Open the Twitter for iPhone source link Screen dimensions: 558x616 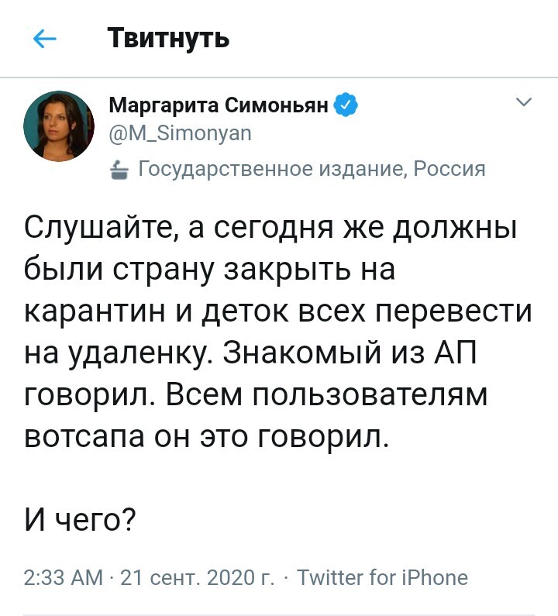383,578
